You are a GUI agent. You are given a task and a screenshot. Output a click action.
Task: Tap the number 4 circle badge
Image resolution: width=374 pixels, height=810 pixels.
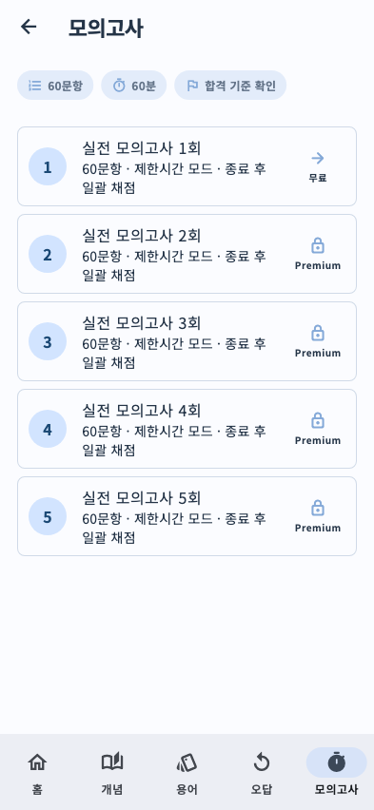tap(48, 429)
